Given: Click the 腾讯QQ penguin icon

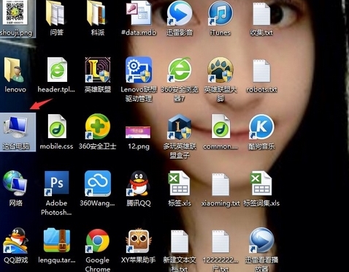Looking at the screenshot, I should tap(139, 184).
